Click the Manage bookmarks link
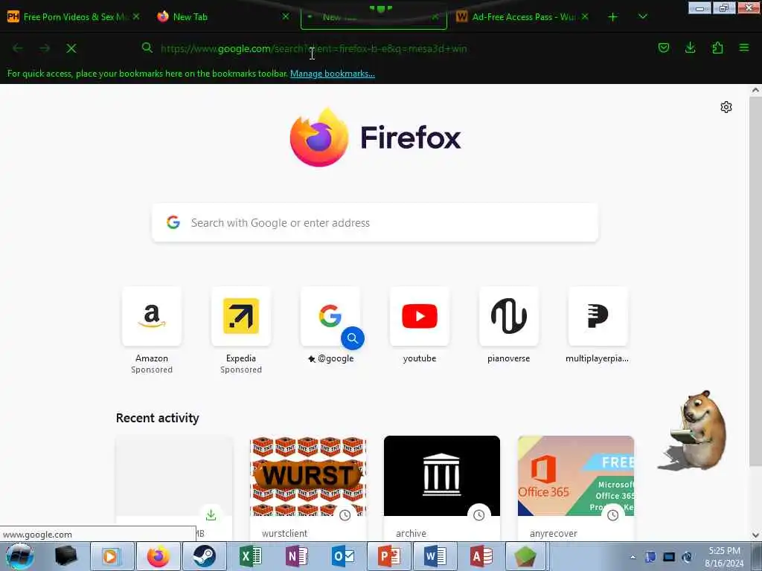The width and height of the screenshot is (762, 571). coord(333,74)
